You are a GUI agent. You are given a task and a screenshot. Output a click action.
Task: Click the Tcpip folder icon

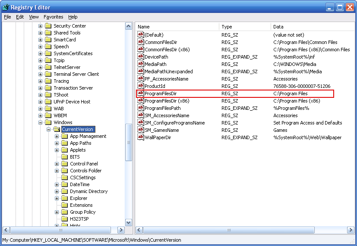tap(48, 60)
